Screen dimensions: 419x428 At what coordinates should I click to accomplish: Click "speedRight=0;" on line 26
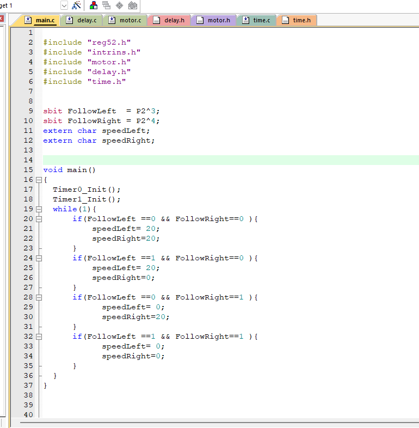click(124, 278)
